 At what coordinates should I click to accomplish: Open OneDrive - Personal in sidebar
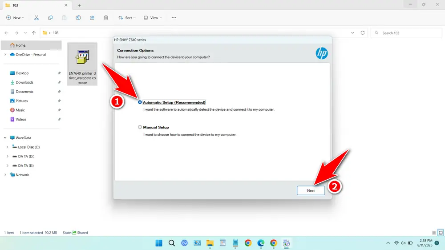[x=31, y=54]
